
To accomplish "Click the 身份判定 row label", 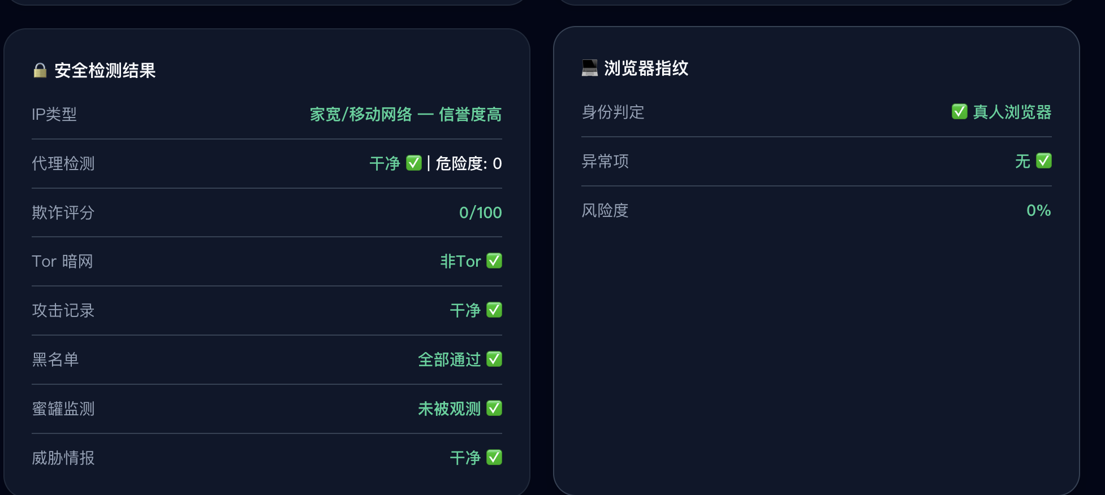I will click(613, 112).
